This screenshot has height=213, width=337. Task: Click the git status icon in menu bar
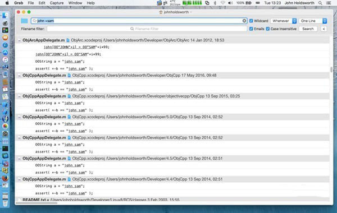point(165,3)
